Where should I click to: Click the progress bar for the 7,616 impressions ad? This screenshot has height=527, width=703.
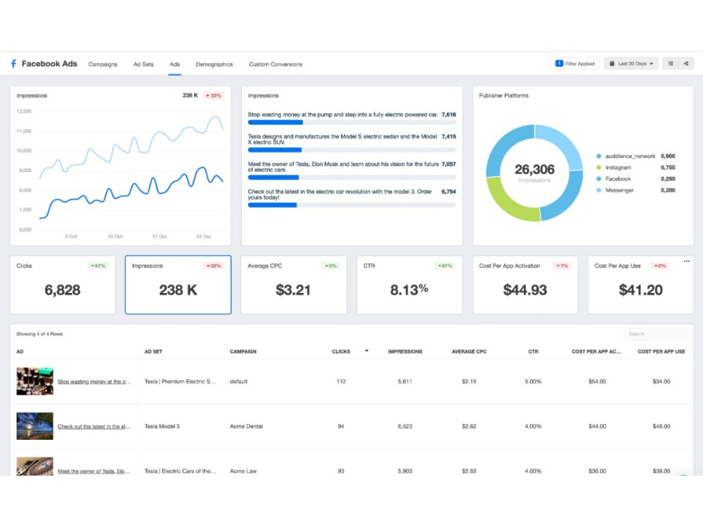coord(352,122)
